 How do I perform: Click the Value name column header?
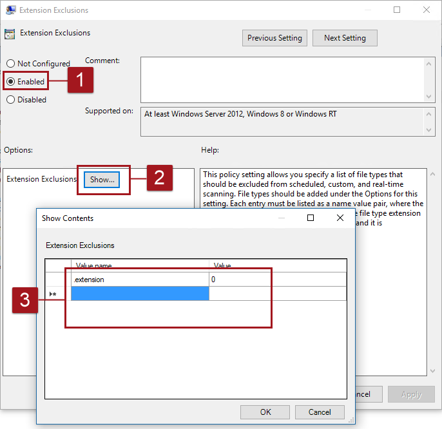tap(139, 265)
